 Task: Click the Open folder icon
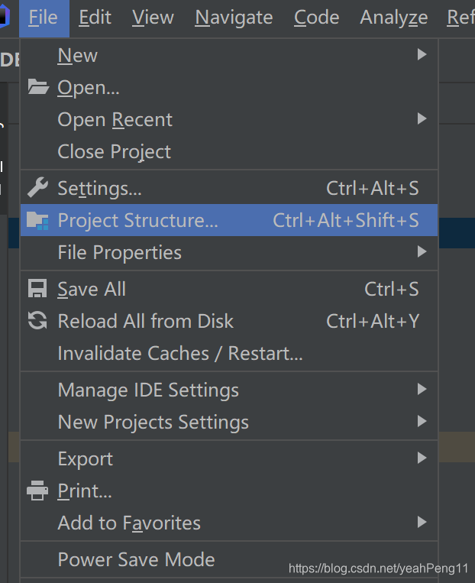tap(38, 87)
